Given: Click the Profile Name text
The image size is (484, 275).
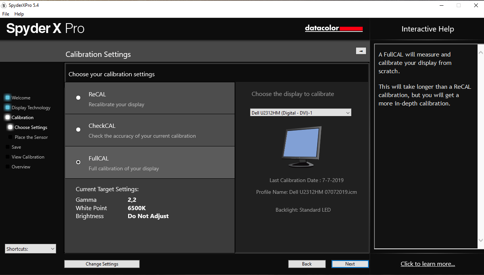Looking at the screenshot, I should tap(307, 192).
